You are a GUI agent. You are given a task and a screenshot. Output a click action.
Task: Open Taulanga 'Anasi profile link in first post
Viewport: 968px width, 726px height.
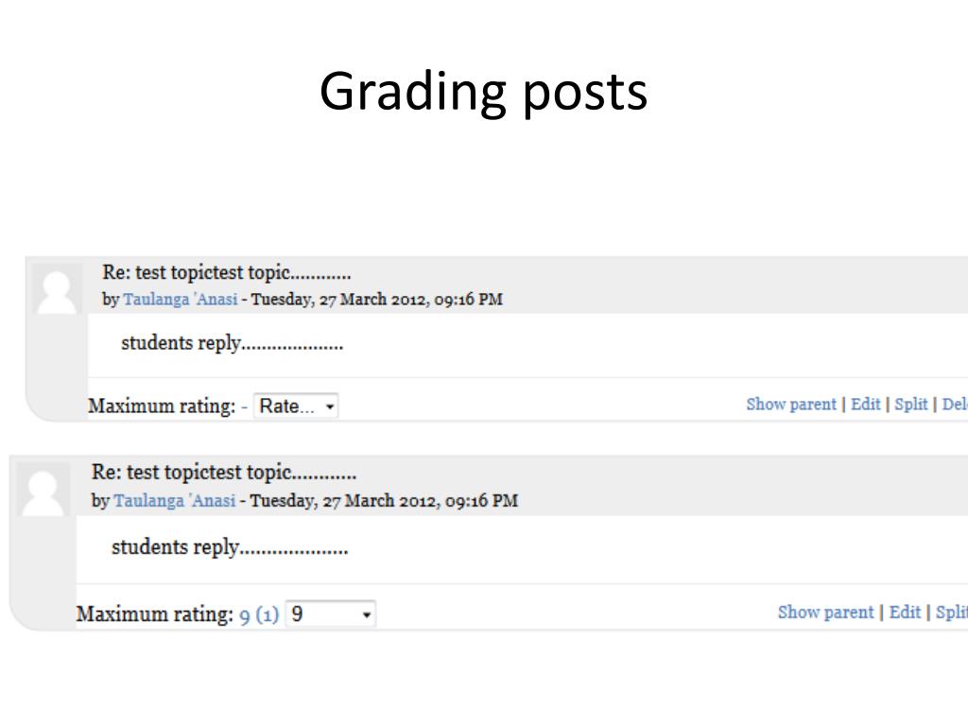click(x=181, y=300)
